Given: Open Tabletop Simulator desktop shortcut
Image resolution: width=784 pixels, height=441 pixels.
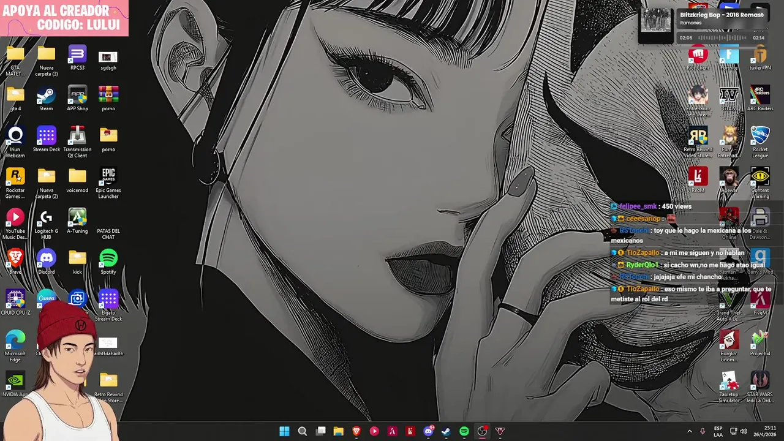Looking at the screenshot, I should [729, 388].
